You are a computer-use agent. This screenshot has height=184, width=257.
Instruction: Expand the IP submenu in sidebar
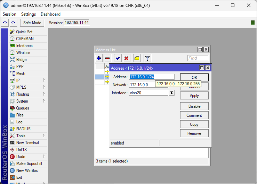pyautogui.click(x=24, y=80)
